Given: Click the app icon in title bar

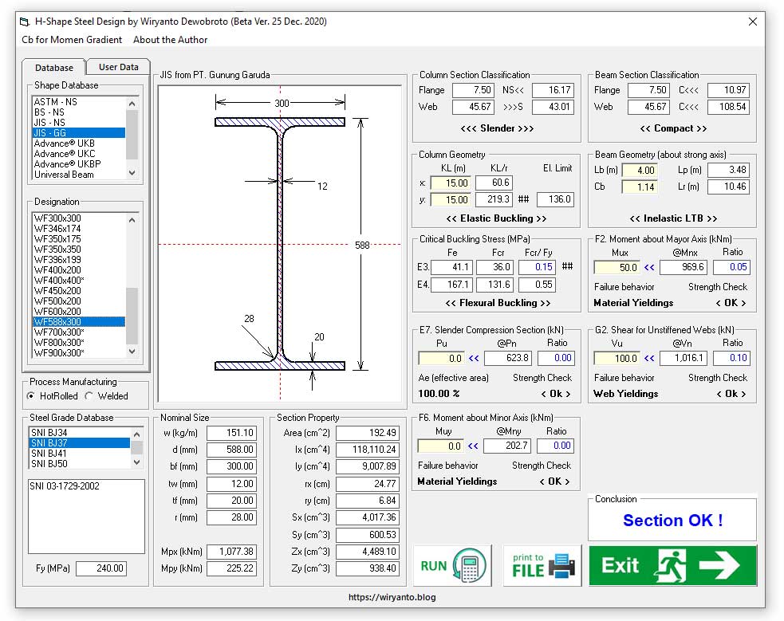Looking at the screenshot, I should pos(25,22).
